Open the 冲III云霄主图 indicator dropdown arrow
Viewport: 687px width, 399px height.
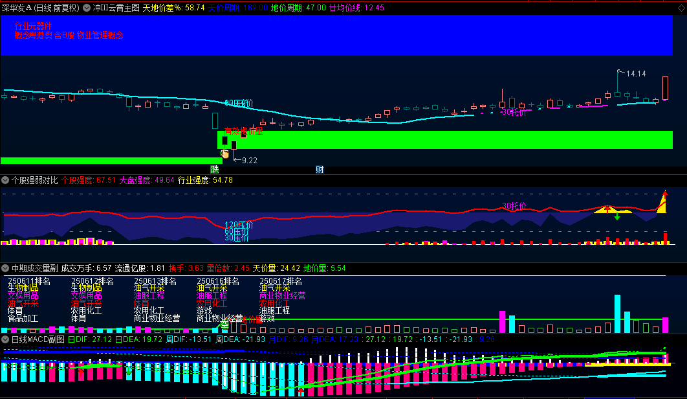tap(87, 8)
